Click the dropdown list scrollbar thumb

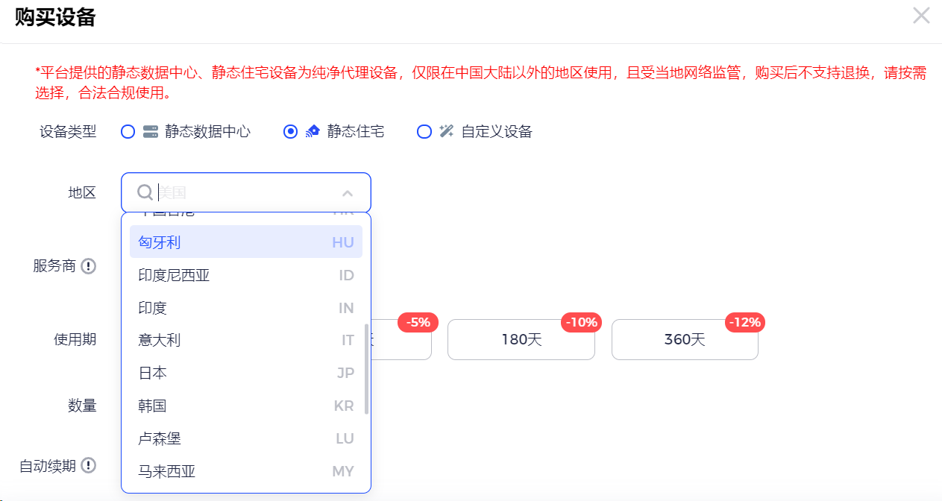pyautogui.click(x=366, y=369)
